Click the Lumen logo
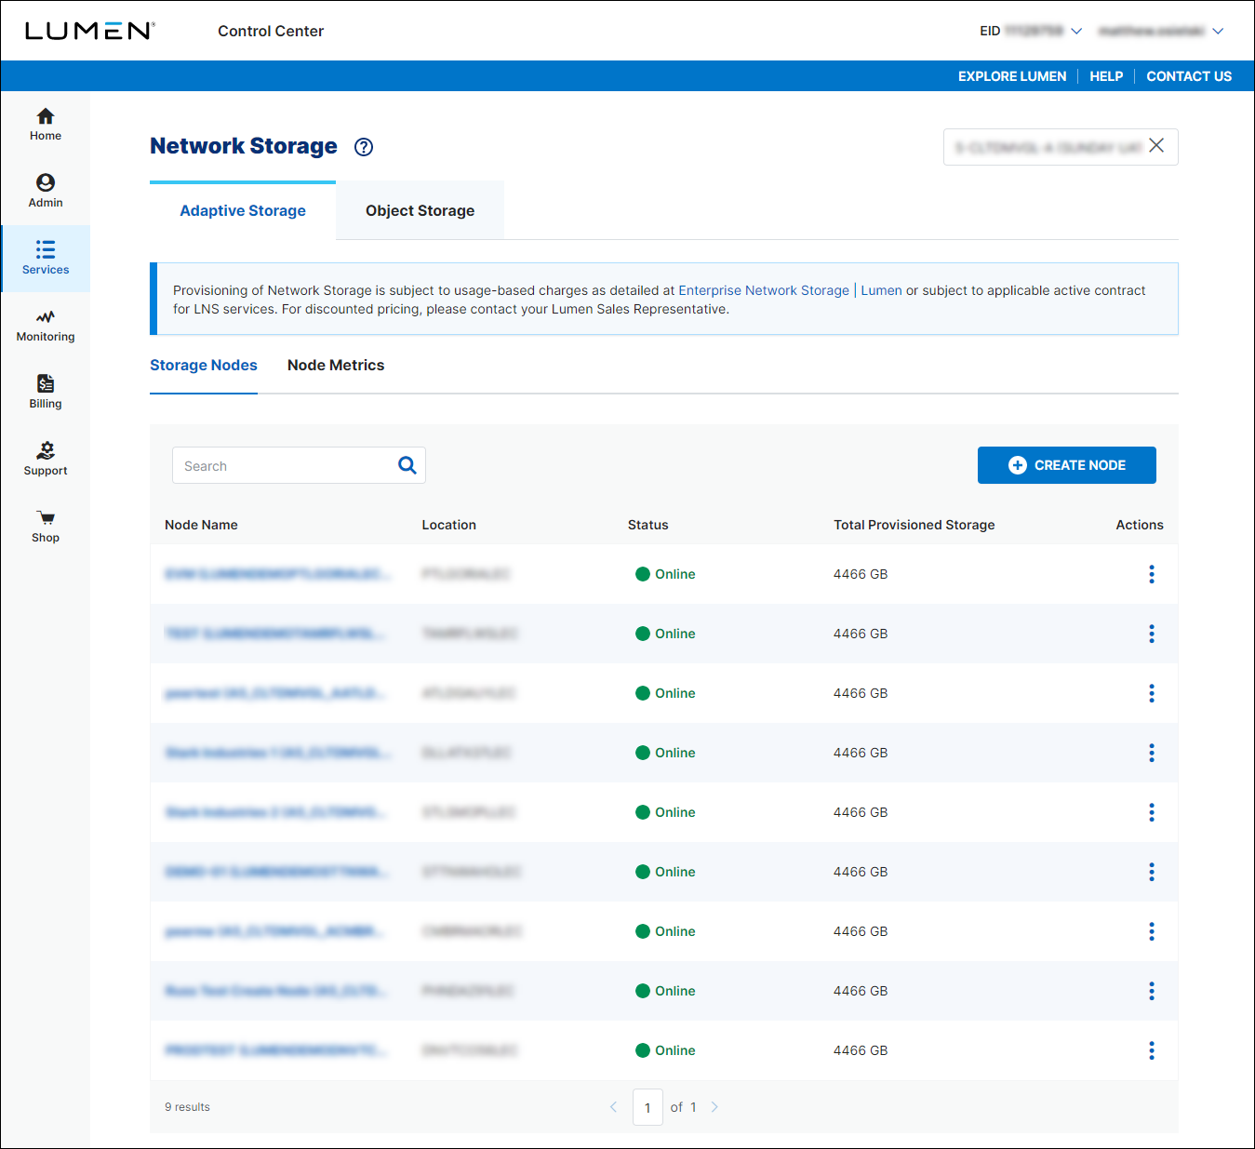This screenshot has width=1255, height=1149. [x=89, y=31]
